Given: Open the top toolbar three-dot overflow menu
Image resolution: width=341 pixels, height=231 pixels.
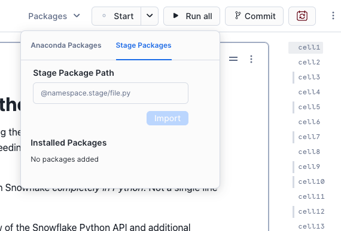Looking at the screenshot, I should point(333,16).
